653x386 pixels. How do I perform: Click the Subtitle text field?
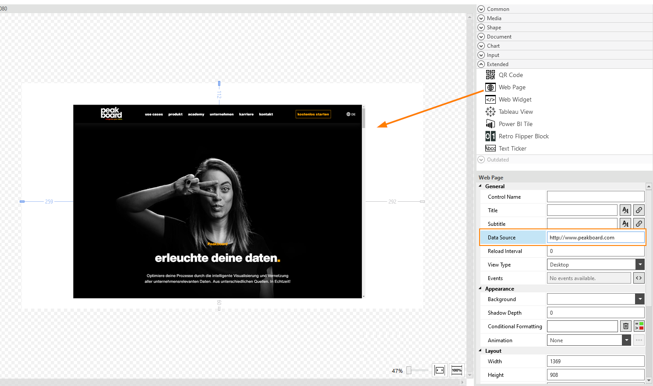(582, 224)
